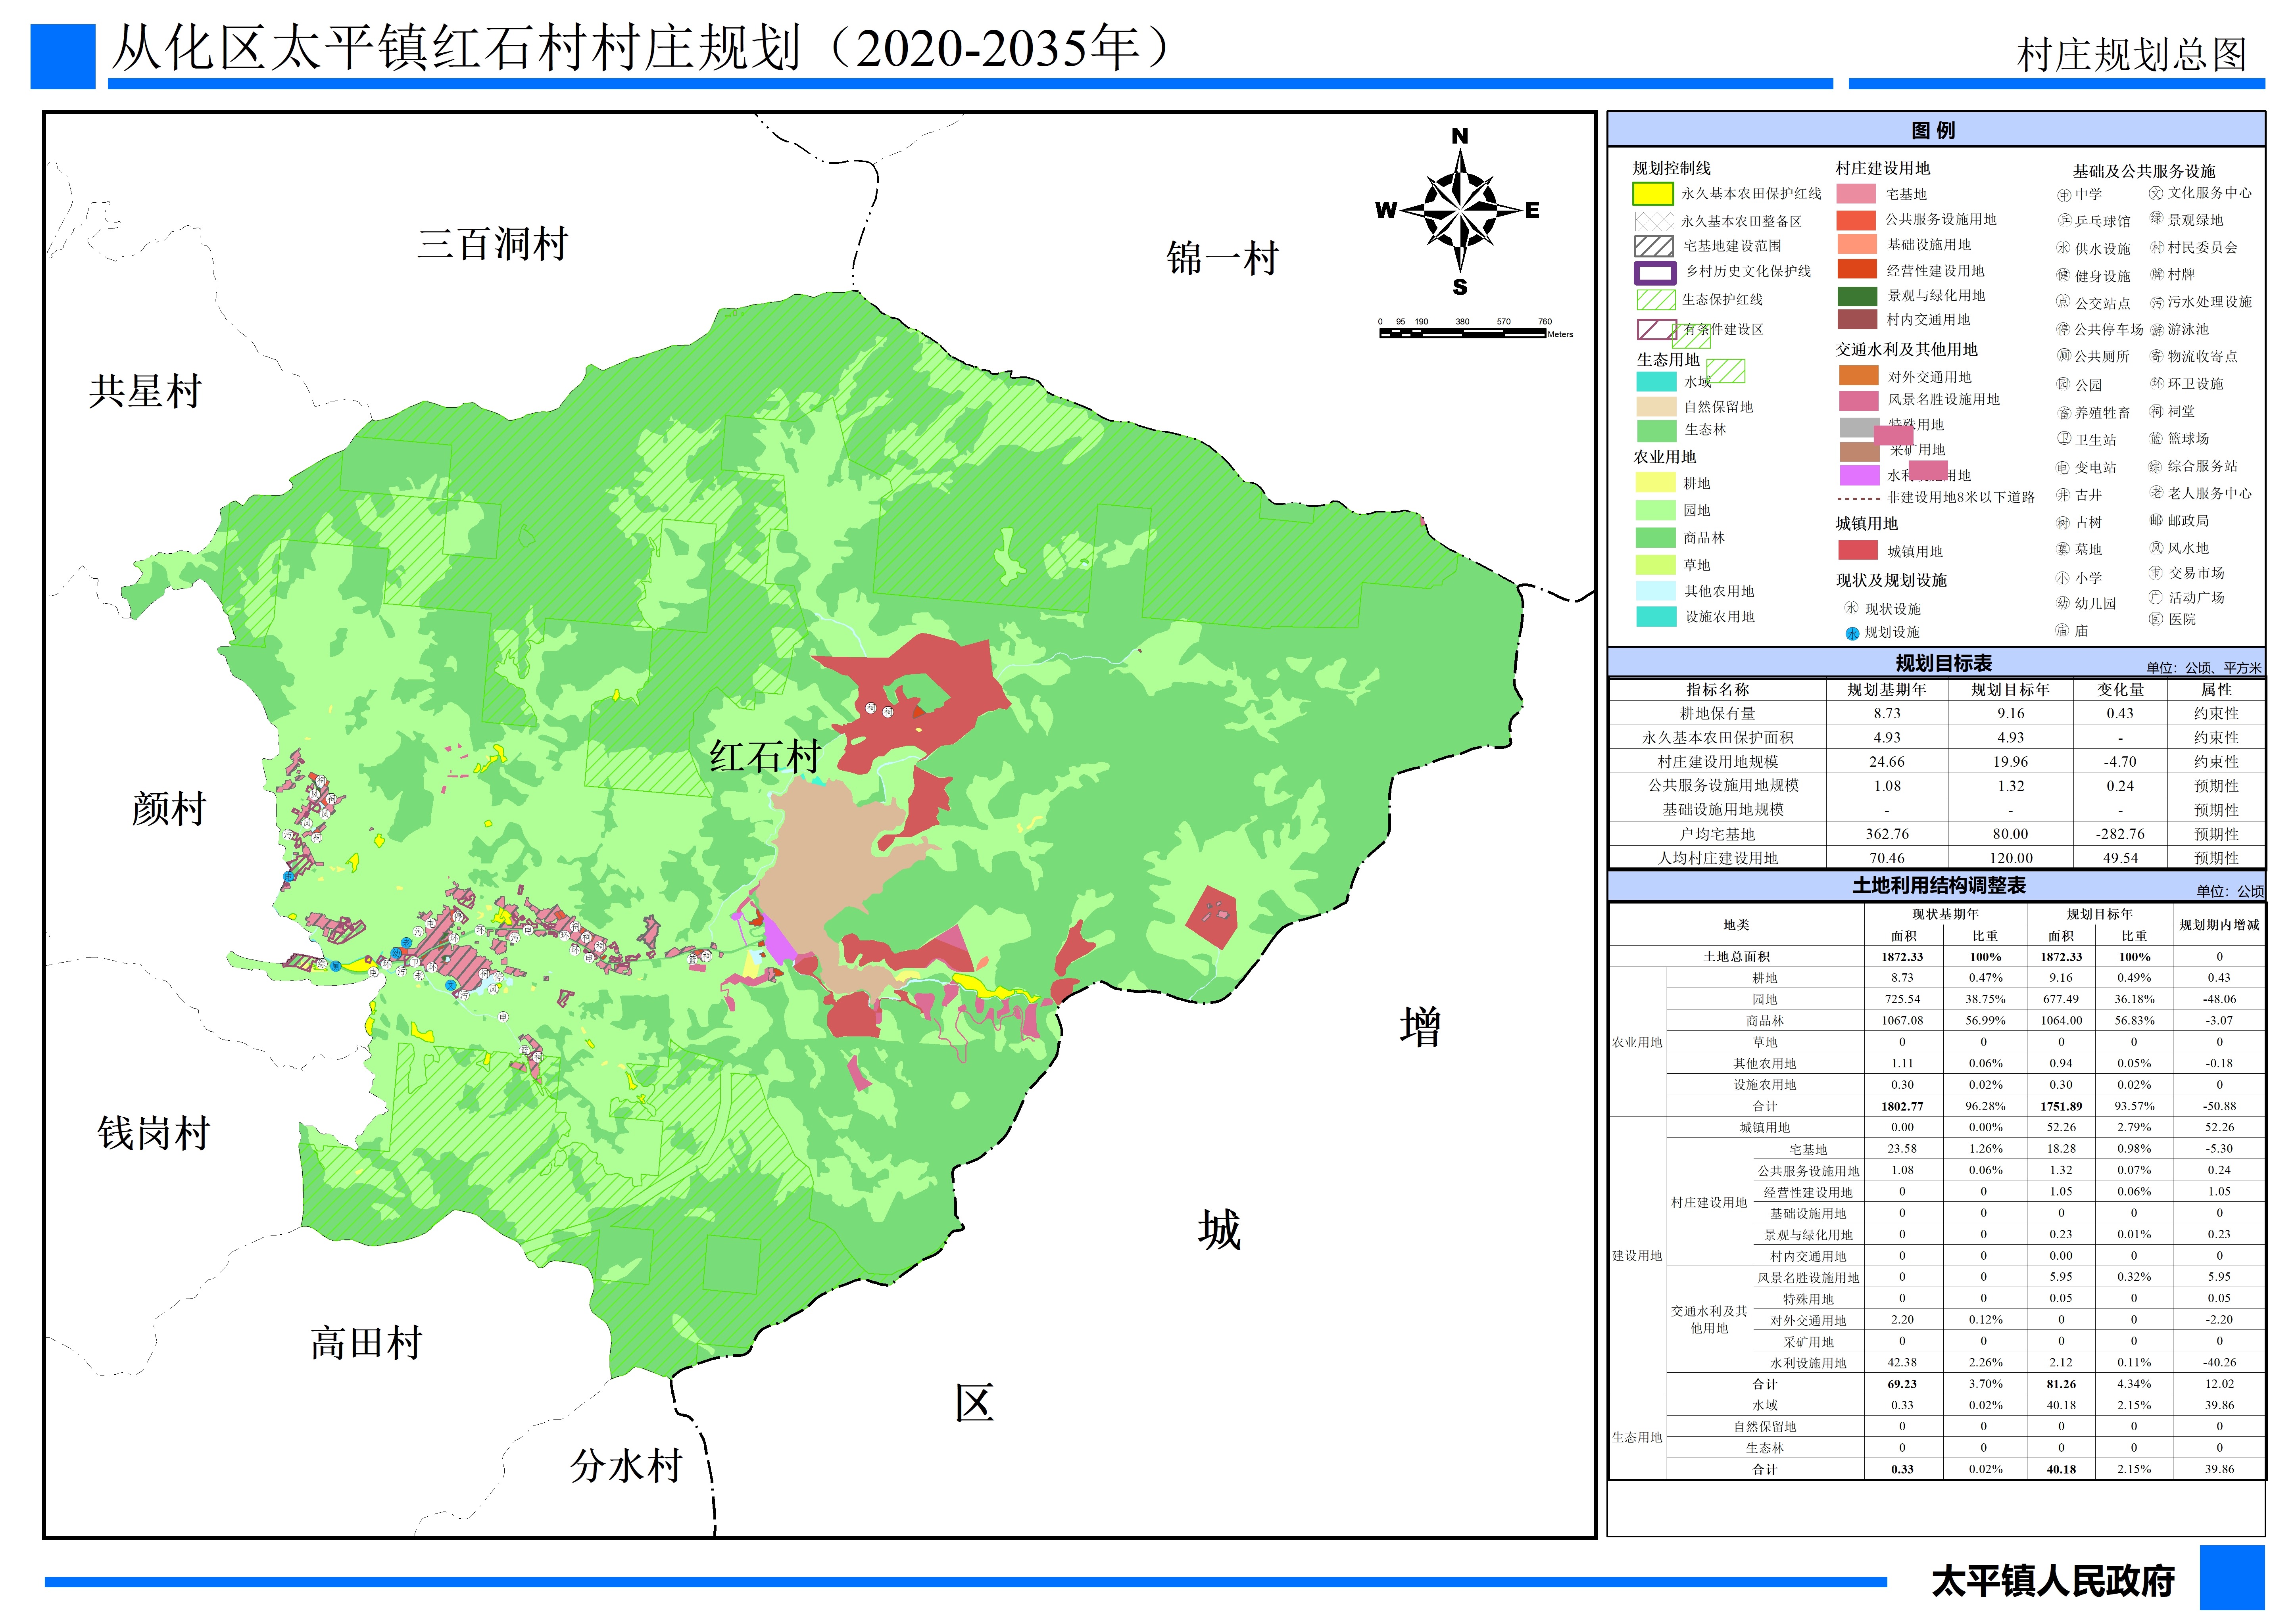Click the 古井 legend icon
The height and width of the screenshot is (1623, 2296).
[2064, 495]
